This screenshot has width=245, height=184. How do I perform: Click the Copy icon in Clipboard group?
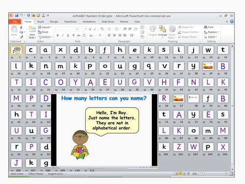(21, 32)
